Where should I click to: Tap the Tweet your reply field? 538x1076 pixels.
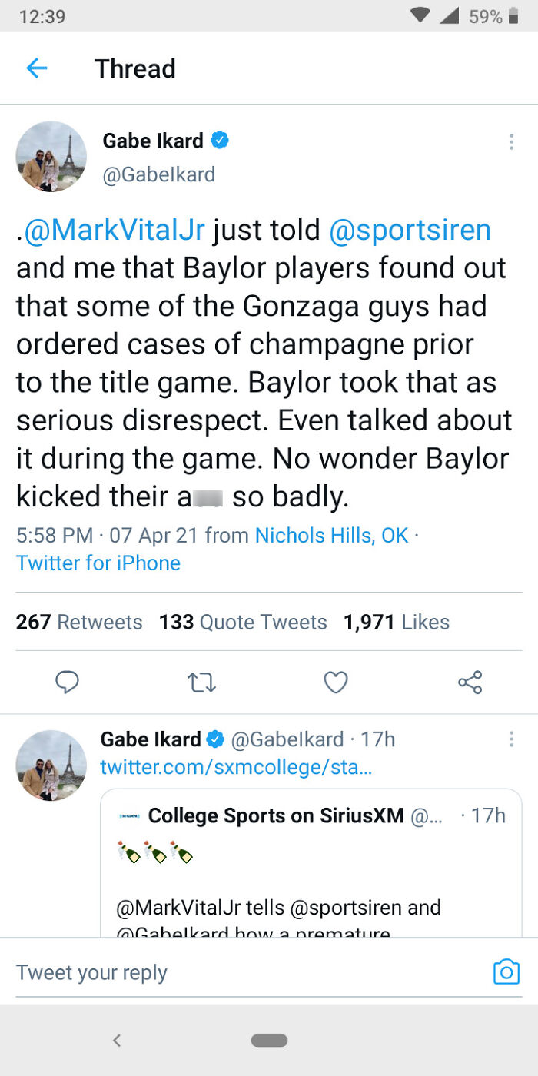231,972
